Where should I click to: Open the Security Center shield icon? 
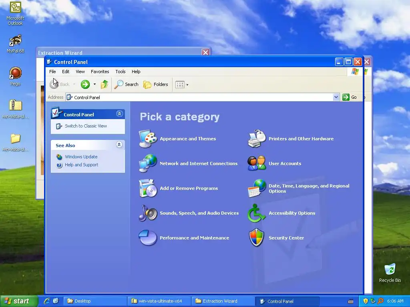tap(257, 238)
